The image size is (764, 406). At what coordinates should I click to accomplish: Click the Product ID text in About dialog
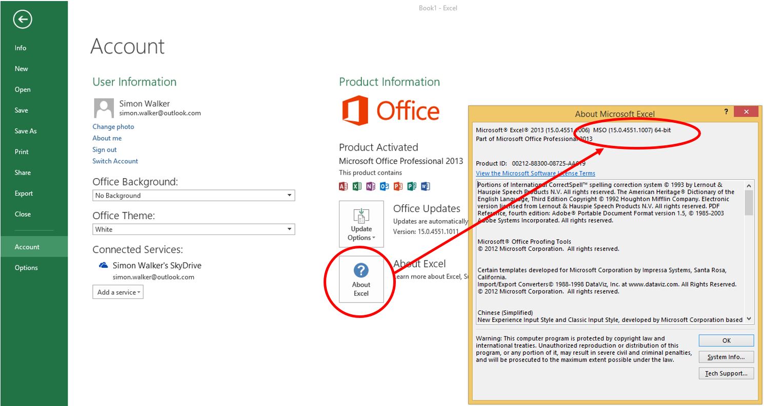[x=531, y=164]
